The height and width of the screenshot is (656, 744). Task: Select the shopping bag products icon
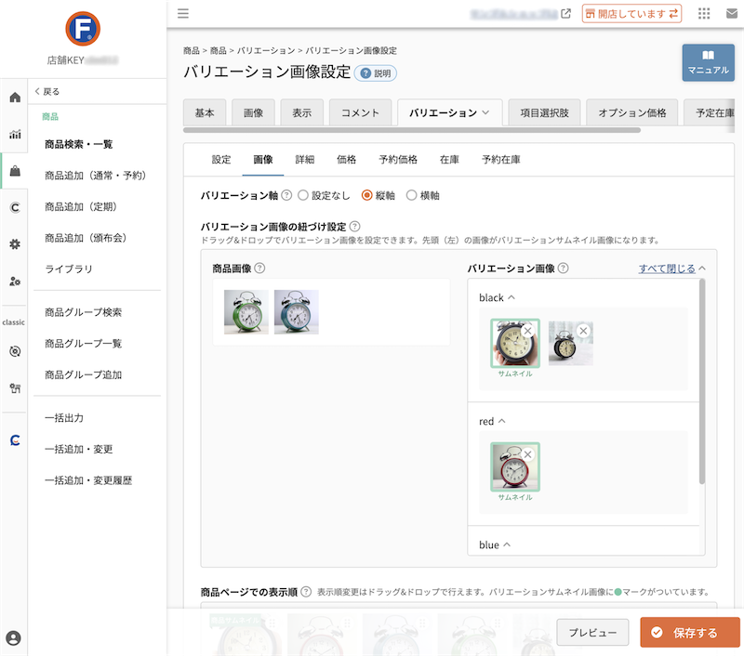pyautogui.click(x=15, y=171)
